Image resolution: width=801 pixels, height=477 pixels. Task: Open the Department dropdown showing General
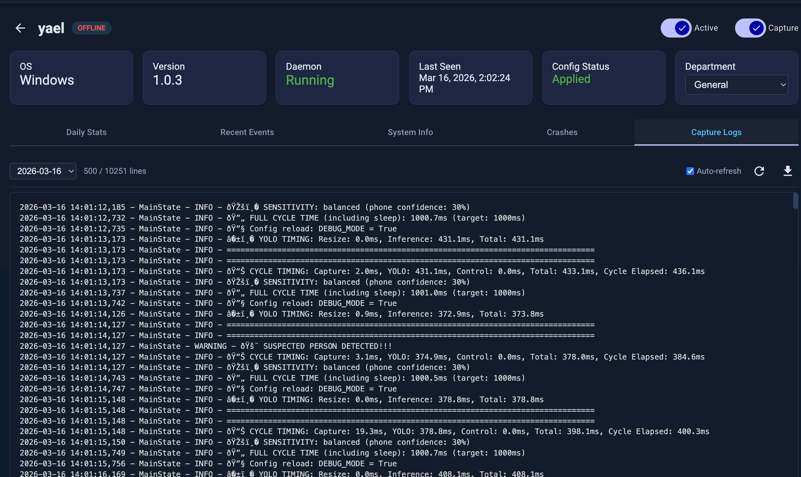[737, 85]
